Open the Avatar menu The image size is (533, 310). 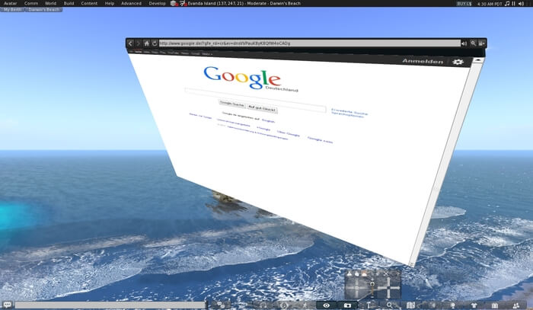10,3
